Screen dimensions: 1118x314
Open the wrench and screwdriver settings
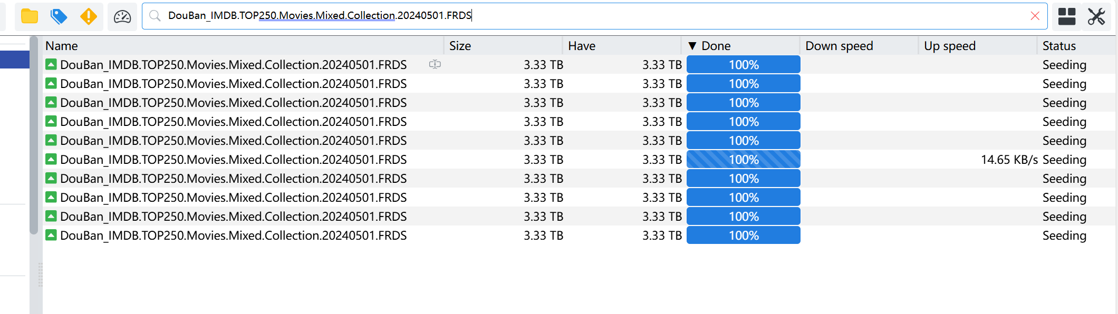pyautogui.click(x=1096, y=16)
